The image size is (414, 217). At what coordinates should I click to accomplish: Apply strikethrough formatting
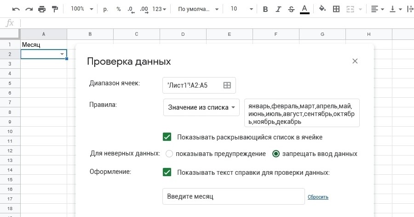click(291, 9)
